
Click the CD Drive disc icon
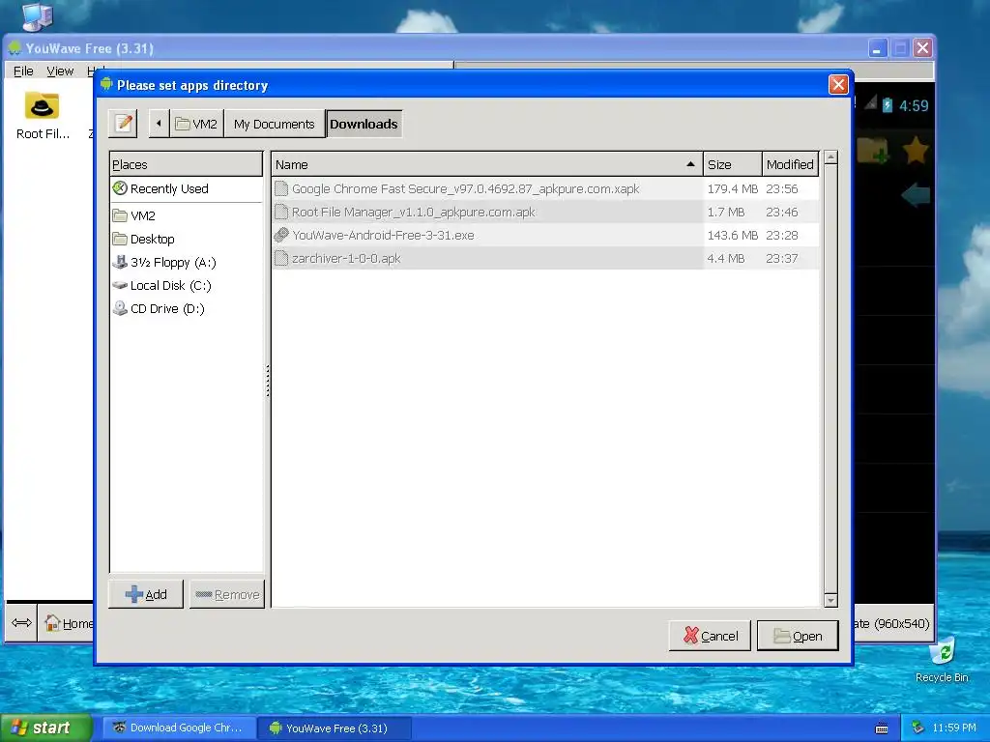119,308
